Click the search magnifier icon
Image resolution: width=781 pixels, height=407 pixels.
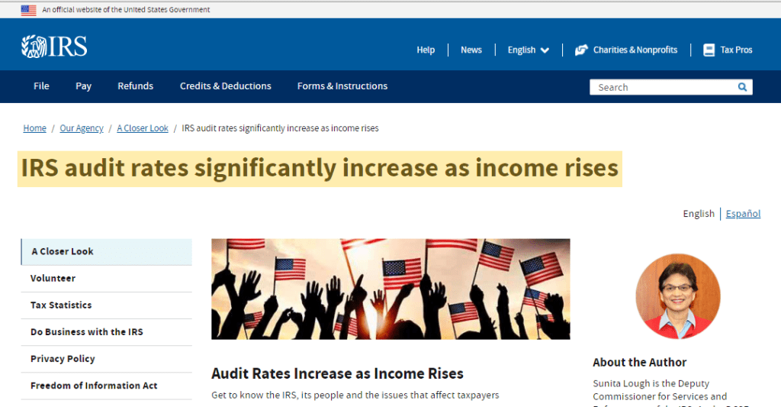pyautogui.click(x=742, y=87)
